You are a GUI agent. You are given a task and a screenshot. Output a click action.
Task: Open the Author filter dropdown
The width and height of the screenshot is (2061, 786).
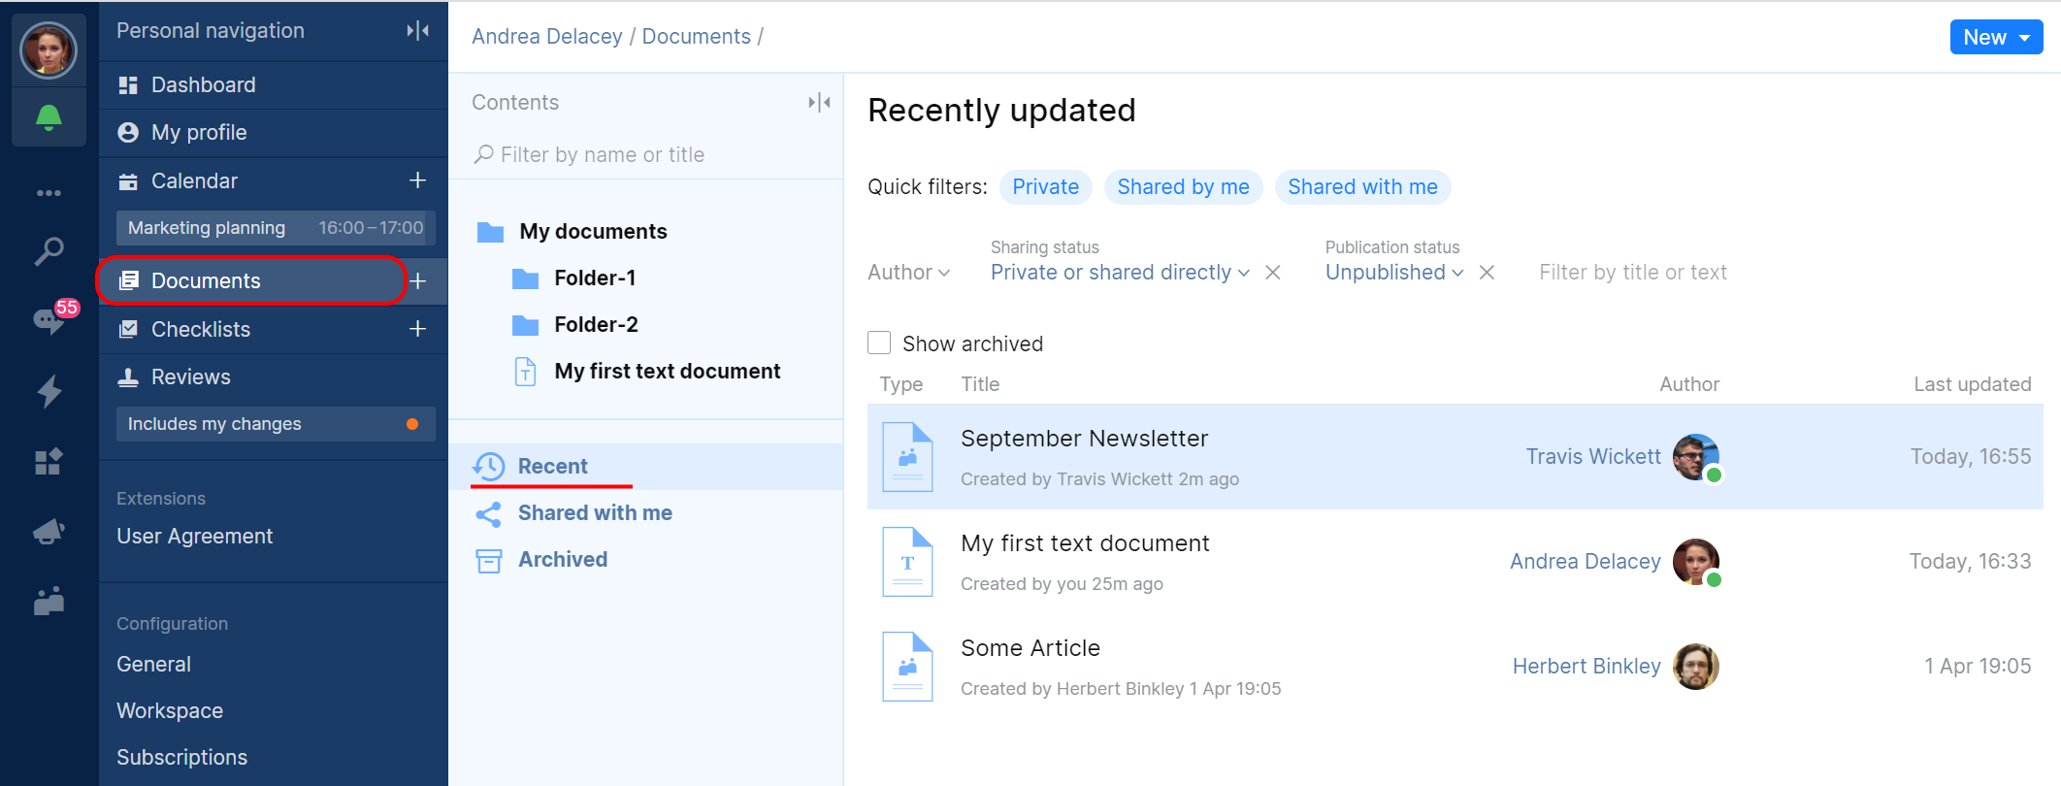908,273
